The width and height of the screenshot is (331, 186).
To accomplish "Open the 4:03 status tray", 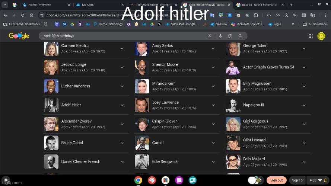I will click(x=318, y=180).
